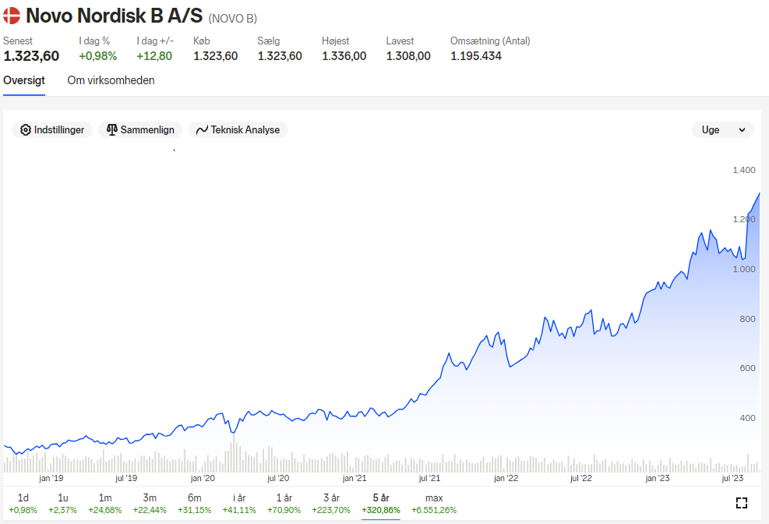Click the (NOVO B) ticker text

pyautogui.click(x=232, y=19)
